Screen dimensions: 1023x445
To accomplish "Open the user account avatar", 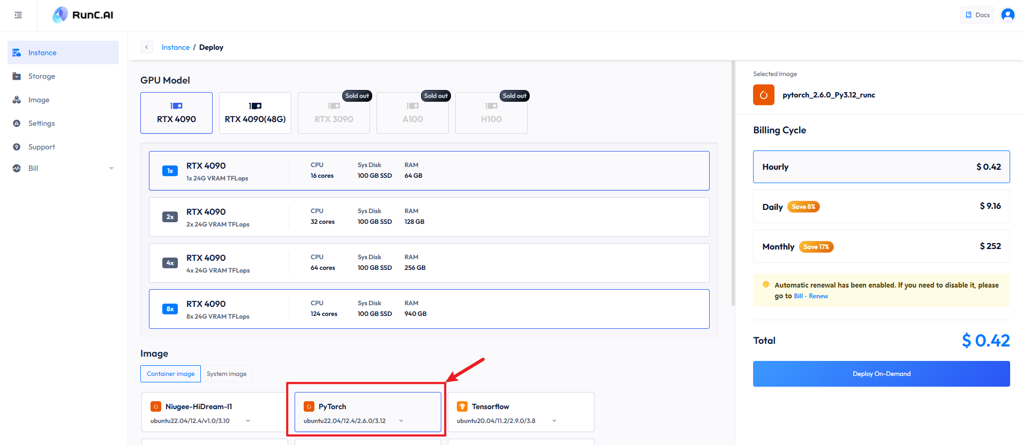I will click(1007, 15).
